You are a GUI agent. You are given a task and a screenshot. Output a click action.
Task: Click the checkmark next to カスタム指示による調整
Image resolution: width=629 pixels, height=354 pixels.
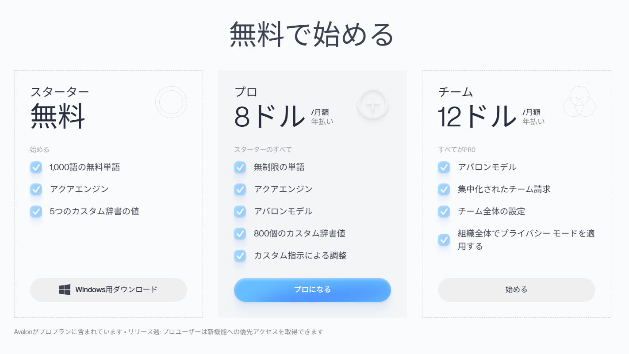point(240,256)
